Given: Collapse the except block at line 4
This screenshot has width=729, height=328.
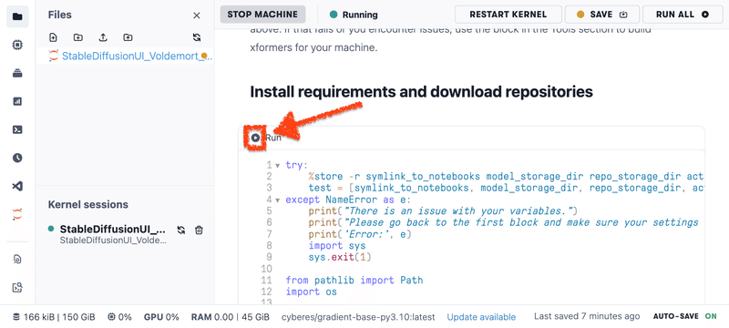Looking at the screenshot, I should point(278,200).
